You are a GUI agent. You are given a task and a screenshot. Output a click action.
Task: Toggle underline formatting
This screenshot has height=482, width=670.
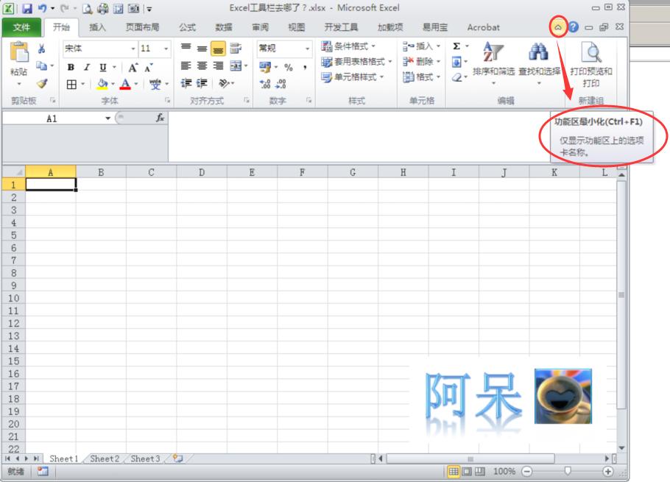tap(103, 67)
